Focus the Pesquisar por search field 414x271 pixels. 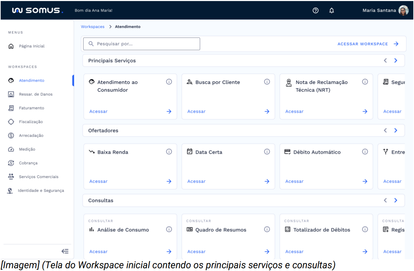click(141, 44)
